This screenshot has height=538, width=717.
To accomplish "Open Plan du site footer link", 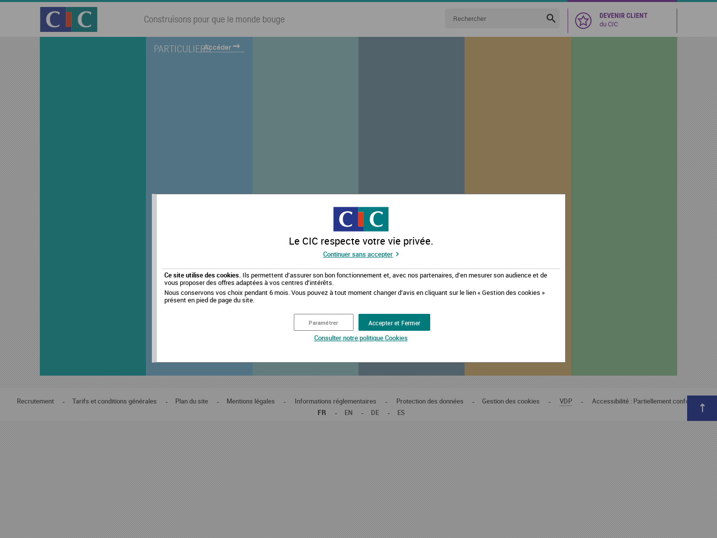I will point(192,401).
